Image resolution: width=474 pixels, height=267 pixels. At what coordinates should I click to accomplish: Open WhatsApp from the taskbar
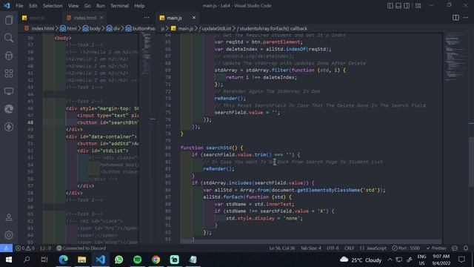pos(118,260)
